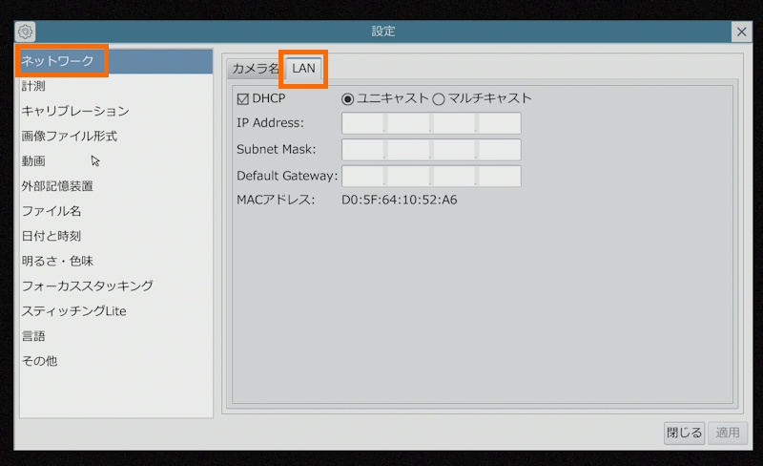763x466 pixels.
Task: Select 明るさ・色味 in the sidebar
Action: [x=57, y=261]
